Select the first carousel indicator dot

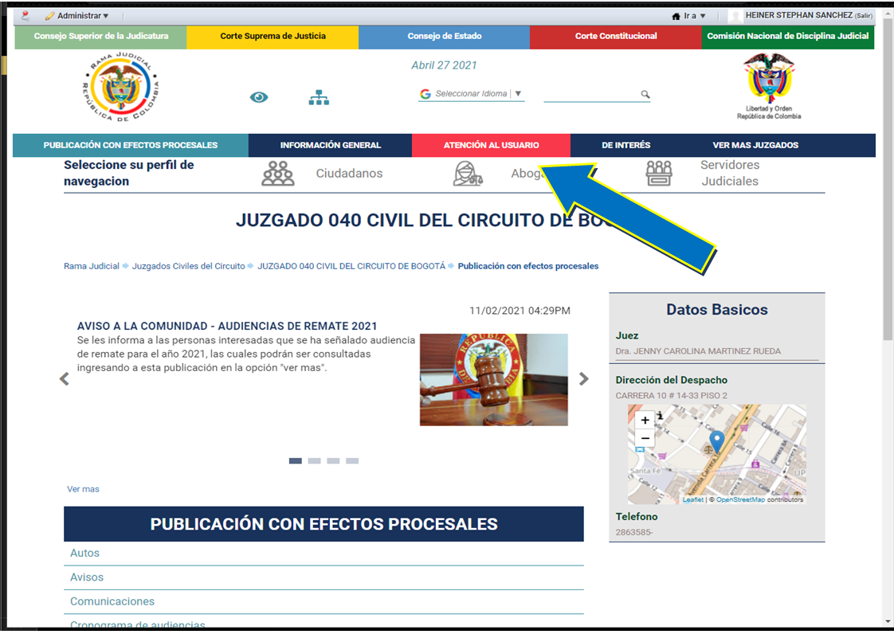click(296, 460)
